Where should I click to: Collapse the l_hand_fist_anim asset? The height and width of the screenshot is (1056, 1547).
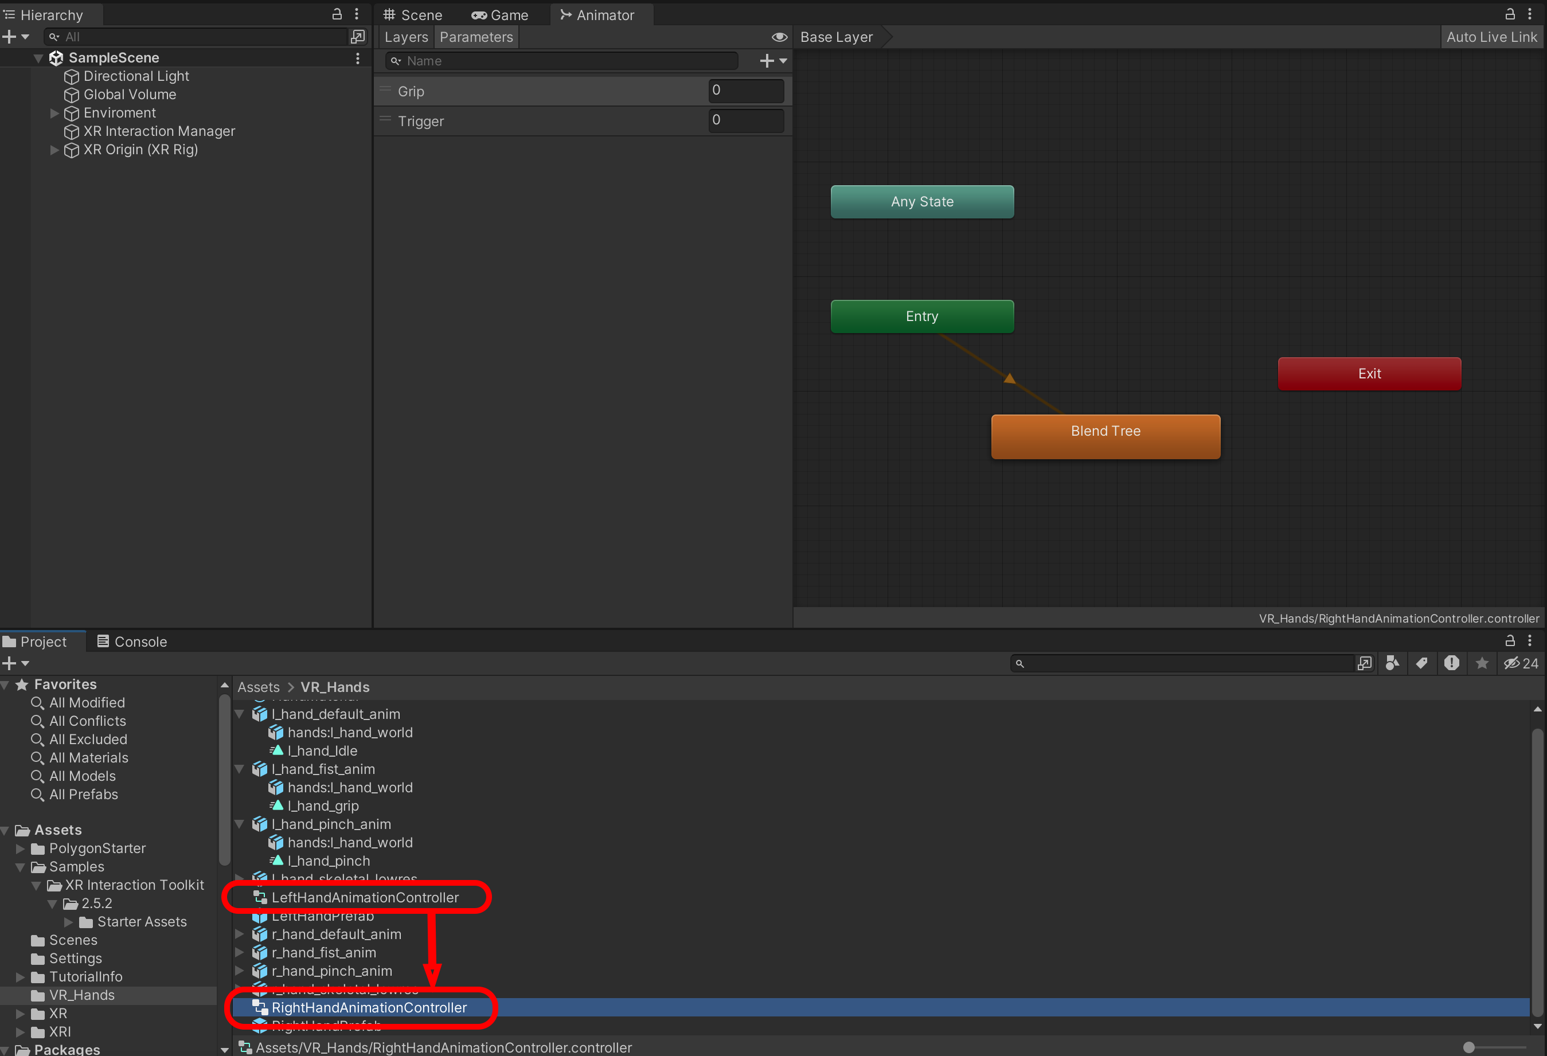click(x=240, y=769)
